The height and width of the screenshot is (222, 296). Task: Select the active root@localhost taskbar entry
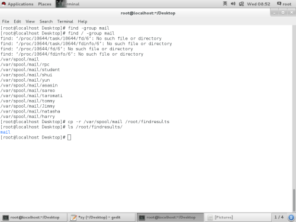point(170,217)
